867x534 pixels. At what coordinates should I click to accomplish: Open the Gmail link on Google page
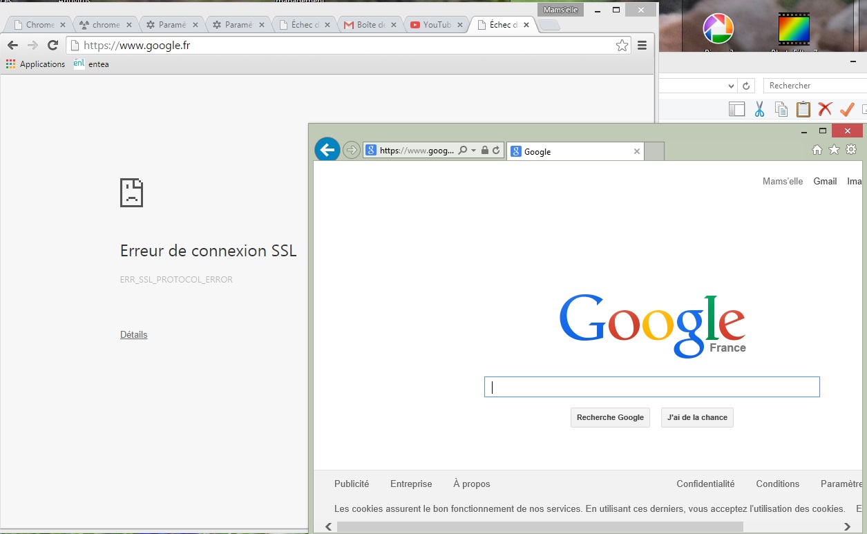click(825, 182)
